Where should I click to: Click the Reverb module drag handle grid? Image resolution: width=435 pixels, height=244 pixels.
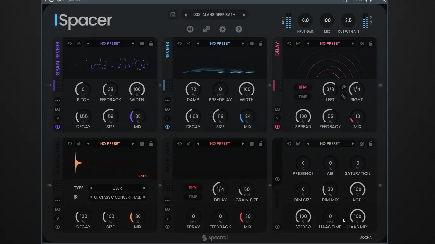pos(169,85)
